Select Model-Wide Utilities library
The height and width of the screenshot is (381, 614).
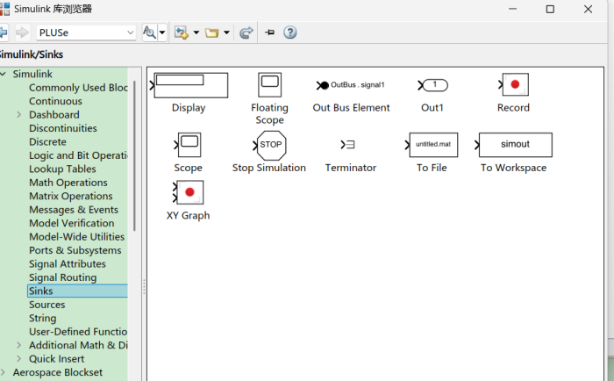point(77,237)
